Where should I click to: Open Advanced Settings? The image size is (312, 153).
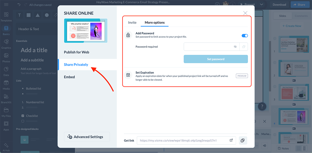click(x=87, y=136)
